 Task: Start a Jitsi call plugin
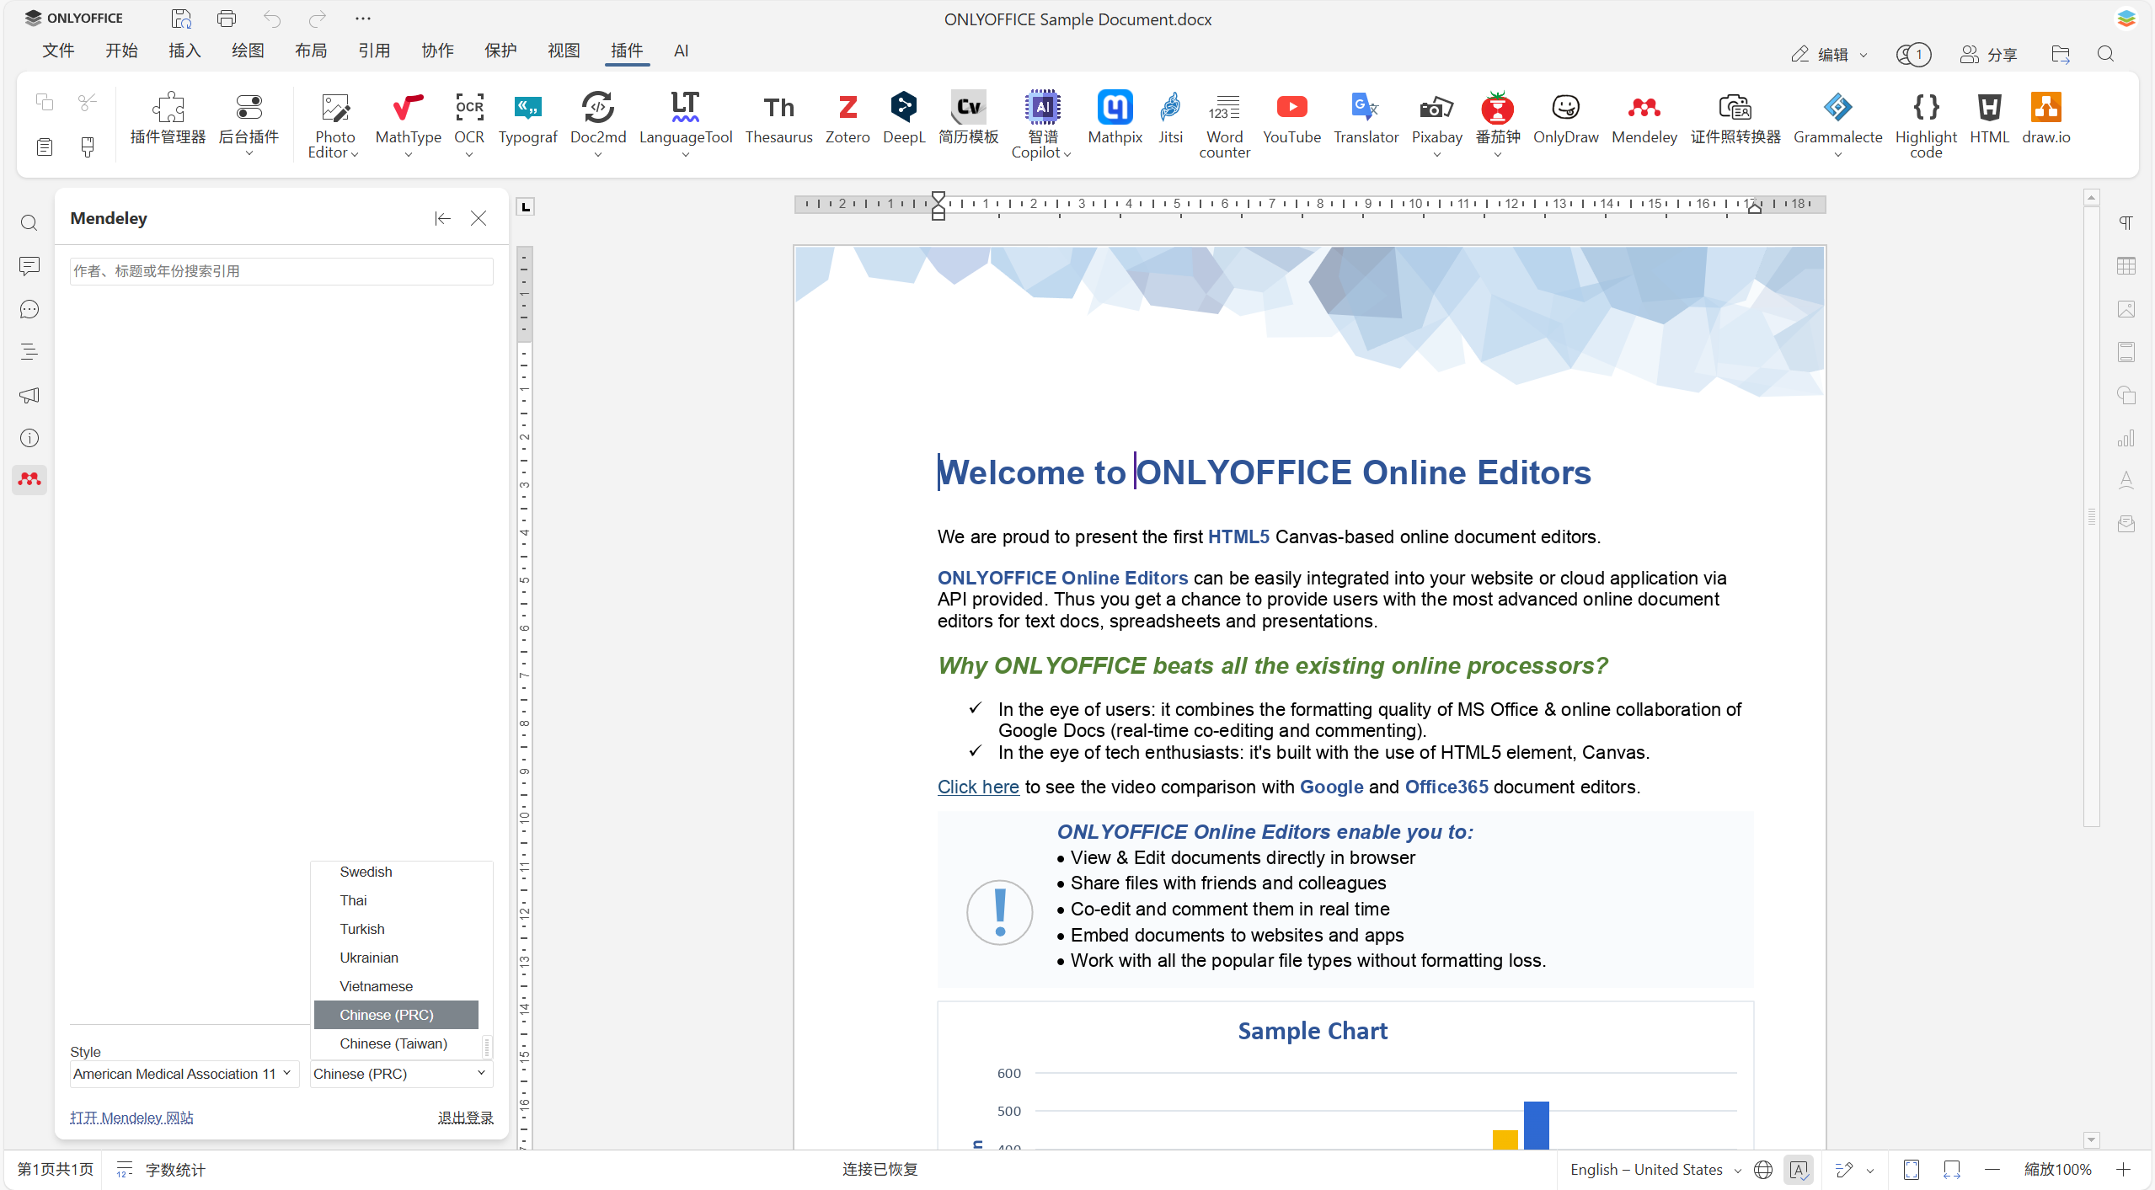point(1170,118)
